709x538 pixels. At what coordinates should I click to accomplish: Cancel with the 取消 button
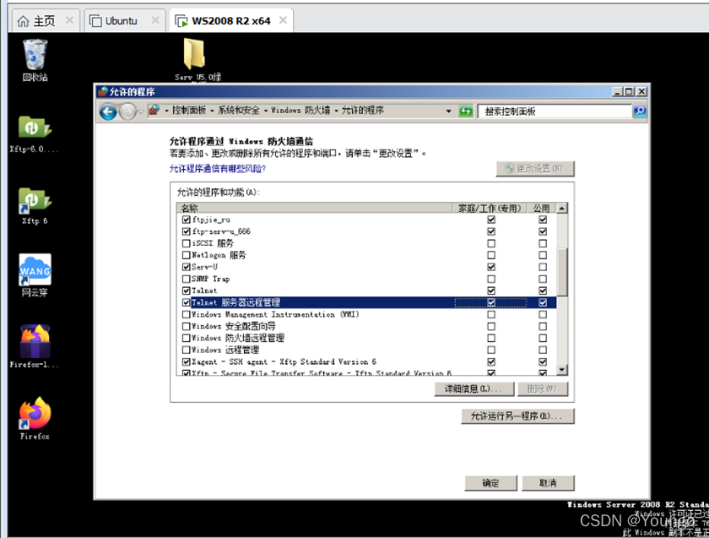pyautogui.click(x=548, y=483)
